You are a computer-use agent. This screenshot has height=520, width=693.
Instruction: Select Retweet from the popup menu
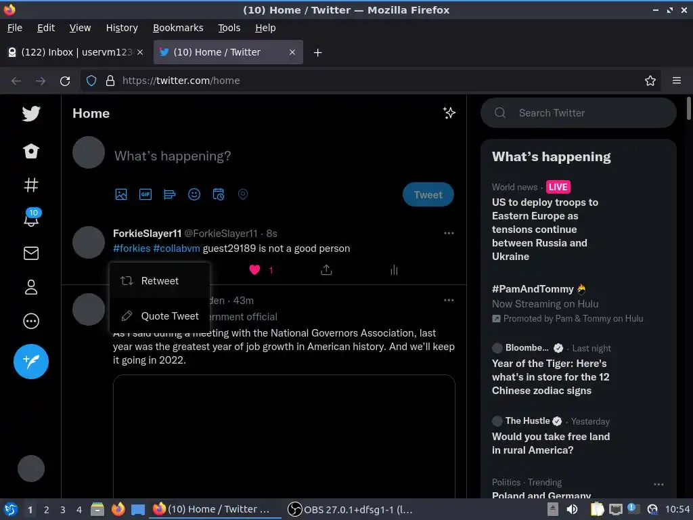[160, 281]
